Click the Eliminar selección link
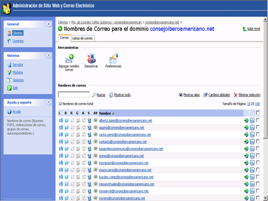 click(x=249, y=95)
